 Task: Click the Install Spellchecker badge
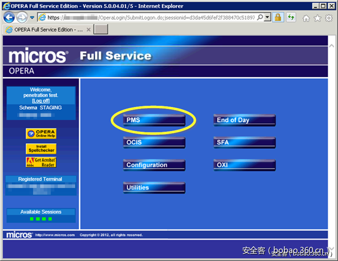pos(41,148)
